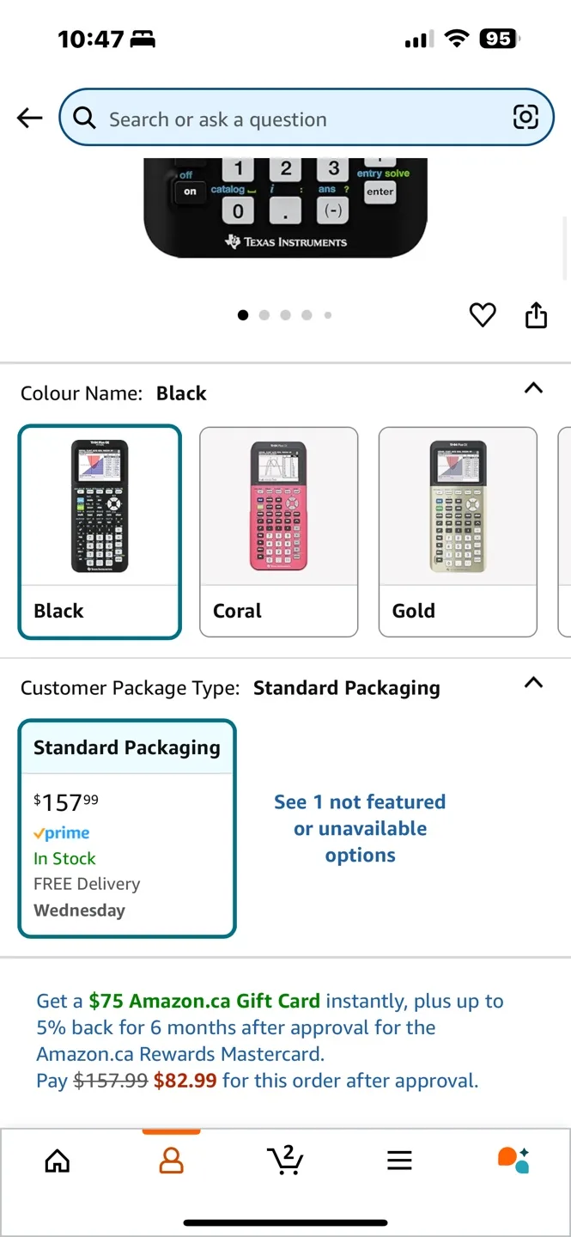Tap the share icon

coord(535,315)
